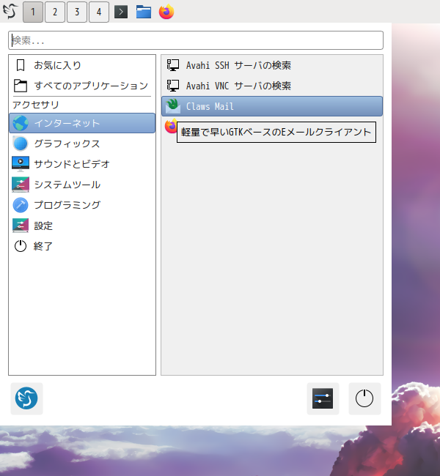Click the monitor icon of サウンドとビデオ
440x476 pixels.
[x=21, y=164]
